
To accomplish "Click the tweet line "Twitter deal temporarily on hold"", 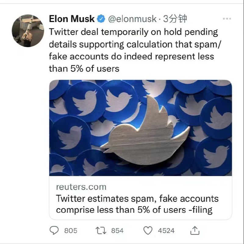I will [133, 32].
